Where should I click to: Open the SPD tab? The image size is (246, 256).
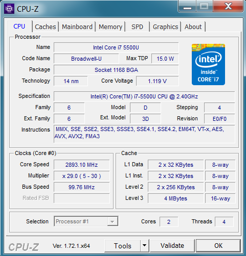point(138,27)
